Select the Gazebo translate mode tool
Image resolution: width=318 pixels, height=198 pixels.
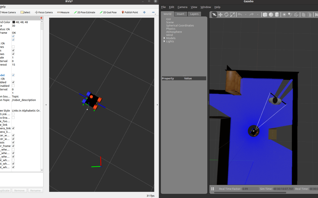click(x=220, y=15)
